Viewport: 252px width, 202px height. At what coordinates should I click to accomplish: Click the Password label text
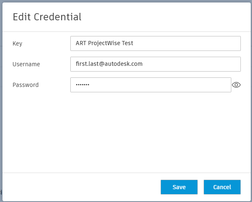(26, 85)
